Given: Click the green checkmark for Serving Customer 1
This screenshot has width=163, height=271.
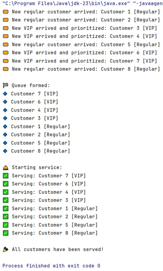Looking at the screenshot, I should pyautogui.click(x=6, y=208).
